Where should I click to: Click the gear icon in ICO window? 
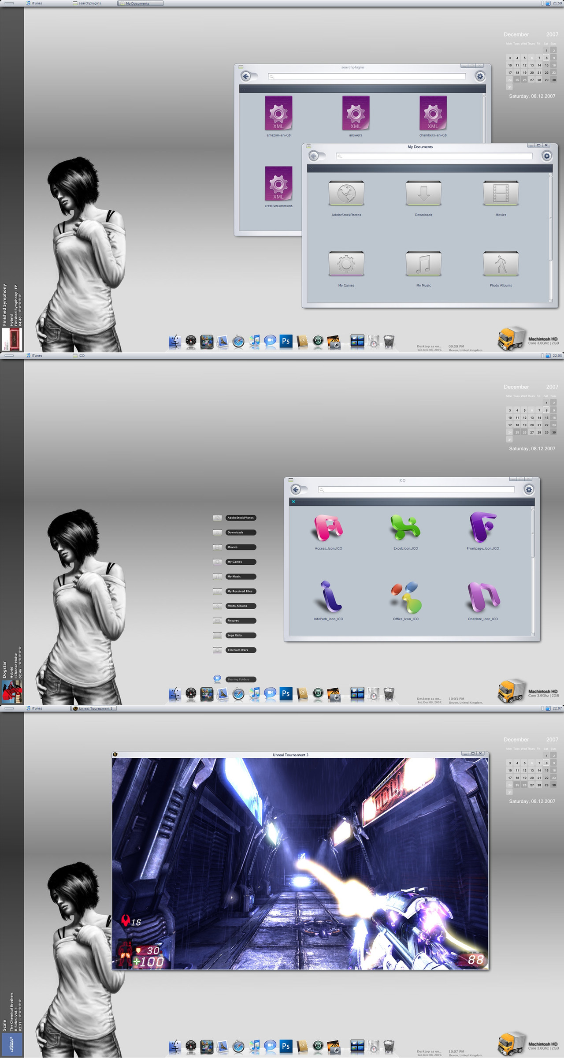click(529, 489)
